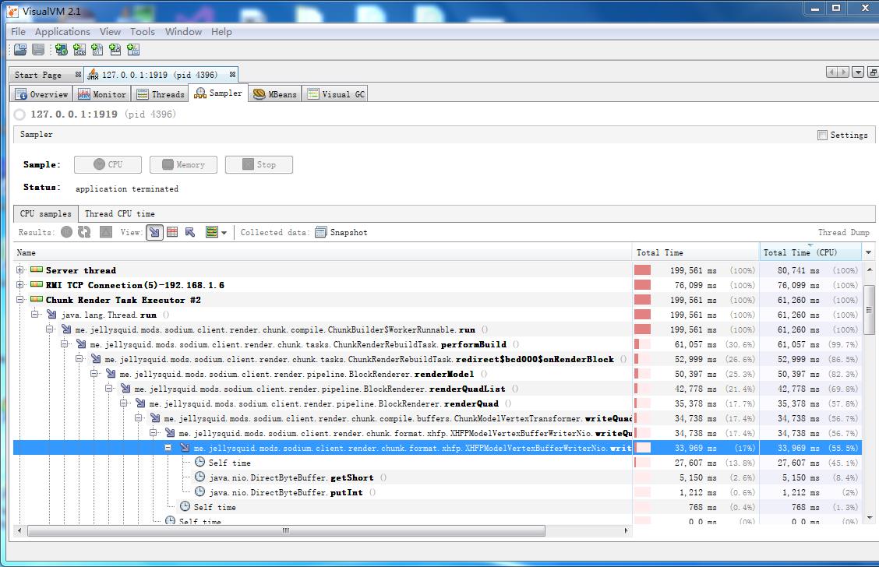Select the Add JMX Connection icon

pyautogui.click(x=79, y=50)
